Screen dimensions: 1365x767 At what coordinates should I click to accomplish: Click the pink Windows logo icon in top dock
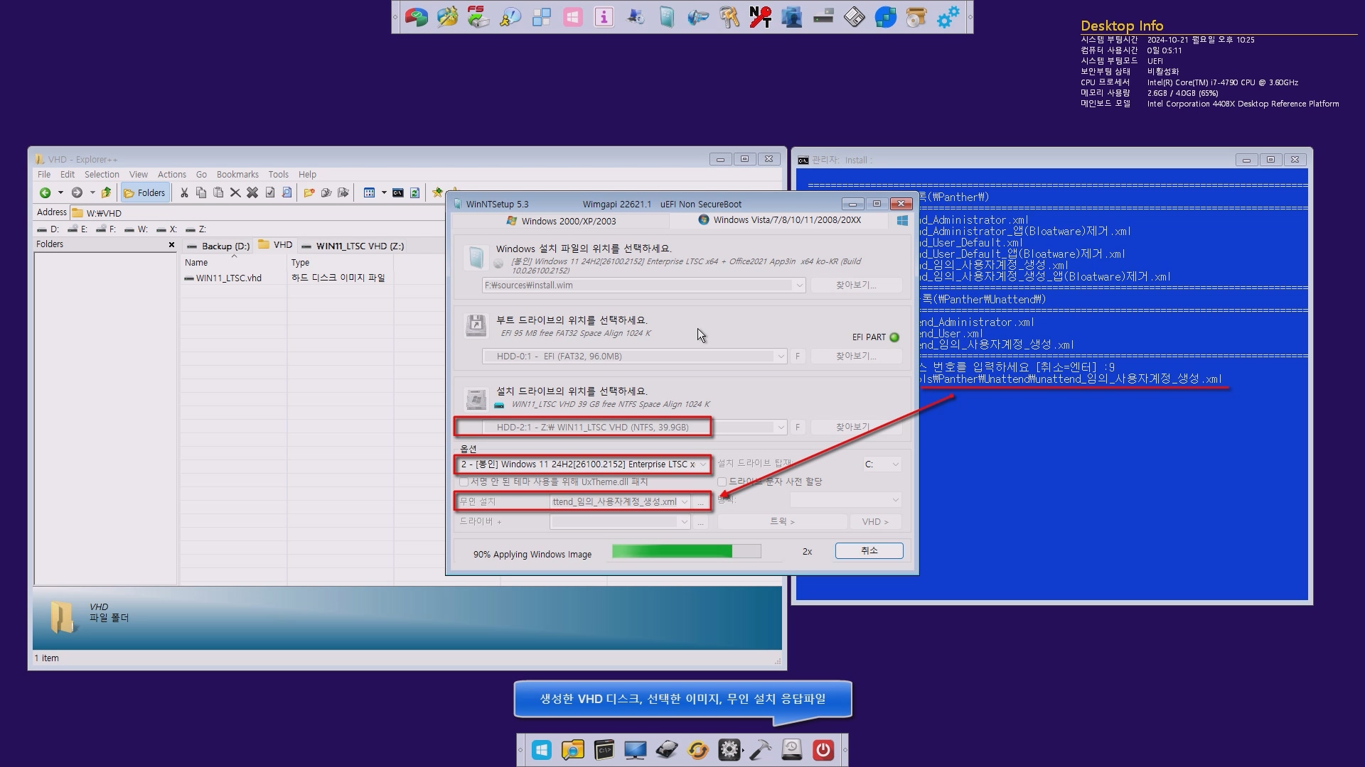pyautogui.click(x=572, y=16)
